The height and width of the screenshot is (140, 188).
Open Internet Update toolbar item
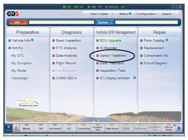169,128
